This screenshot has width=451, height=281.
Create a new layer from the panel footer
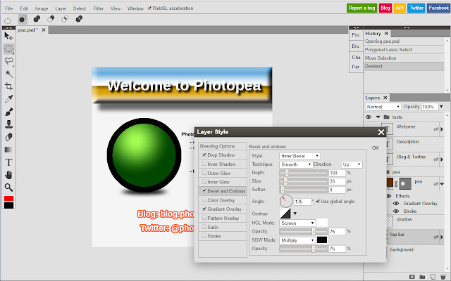(433, 277)
